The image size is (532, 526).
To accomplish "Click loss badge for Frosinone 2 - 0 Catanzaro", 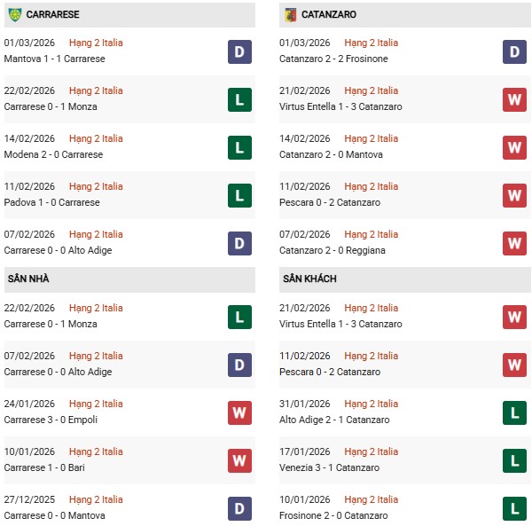I will pyautogui.click(x=515, y=508).
